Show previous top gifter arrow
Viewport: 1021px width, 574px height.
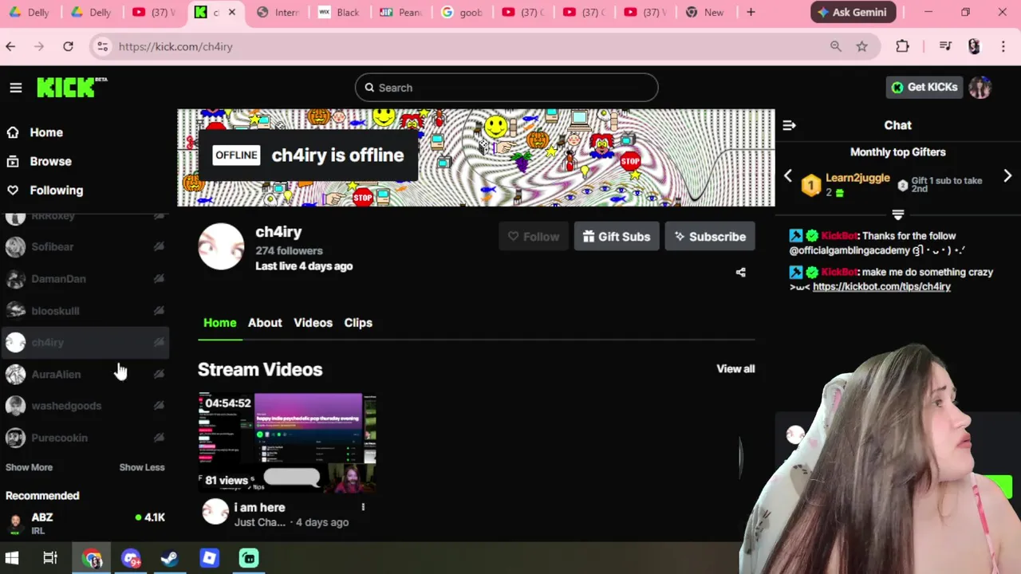tap(788, 176)
